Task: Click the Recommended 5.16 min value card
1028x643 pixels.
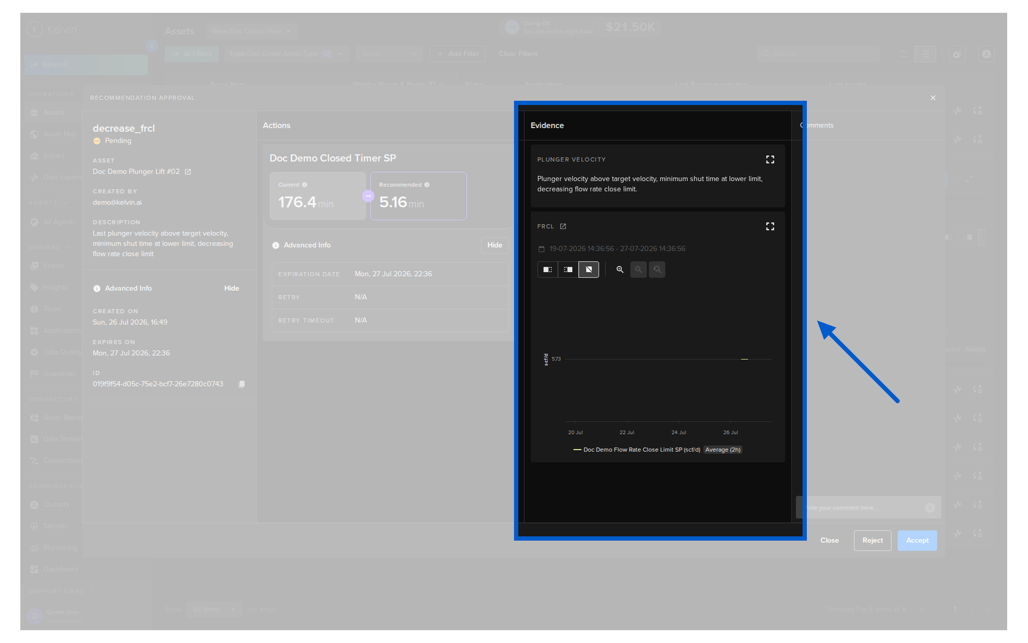Action: coord(418,196)
